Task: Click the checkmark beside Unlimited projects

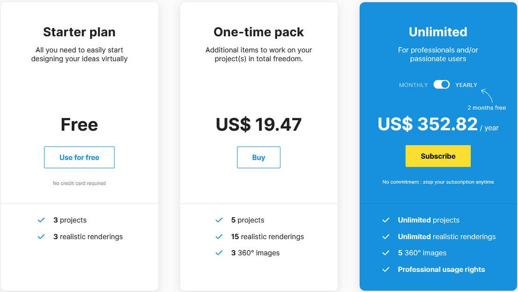Action: (x=386, y=220)
